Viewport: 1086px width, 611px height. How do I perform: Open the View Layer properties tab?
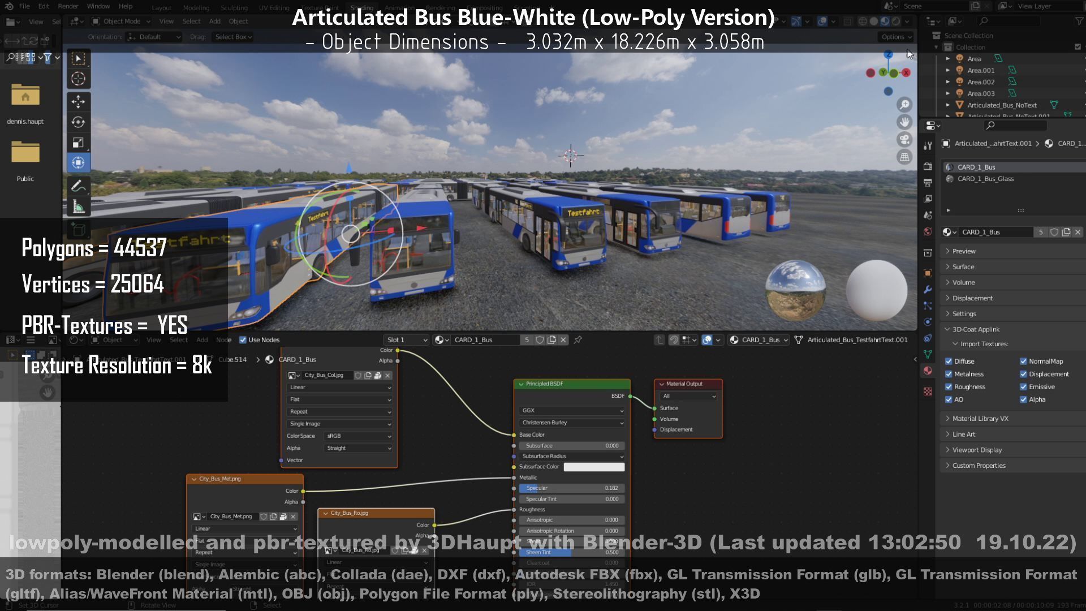pyautogui.click(x=928, y=199)
